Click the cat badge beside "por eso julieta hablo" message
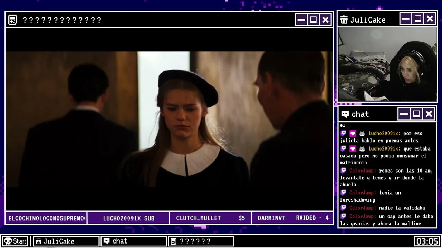 click(x=362, y=133)
